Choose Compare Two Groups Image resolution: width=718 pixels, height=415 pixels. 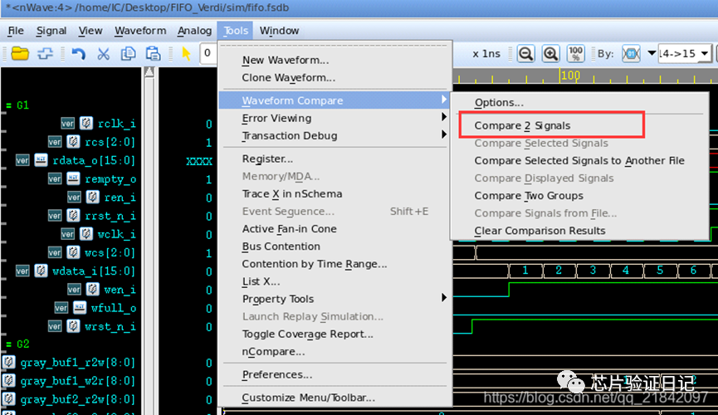[529, 196]
